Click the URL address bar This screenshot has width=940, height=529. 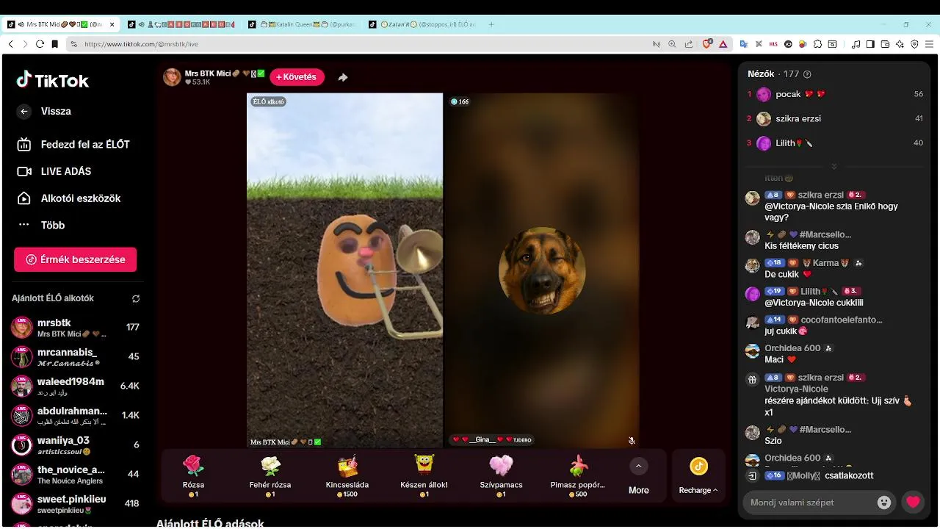pyautogui.click(x=360, y=44)
